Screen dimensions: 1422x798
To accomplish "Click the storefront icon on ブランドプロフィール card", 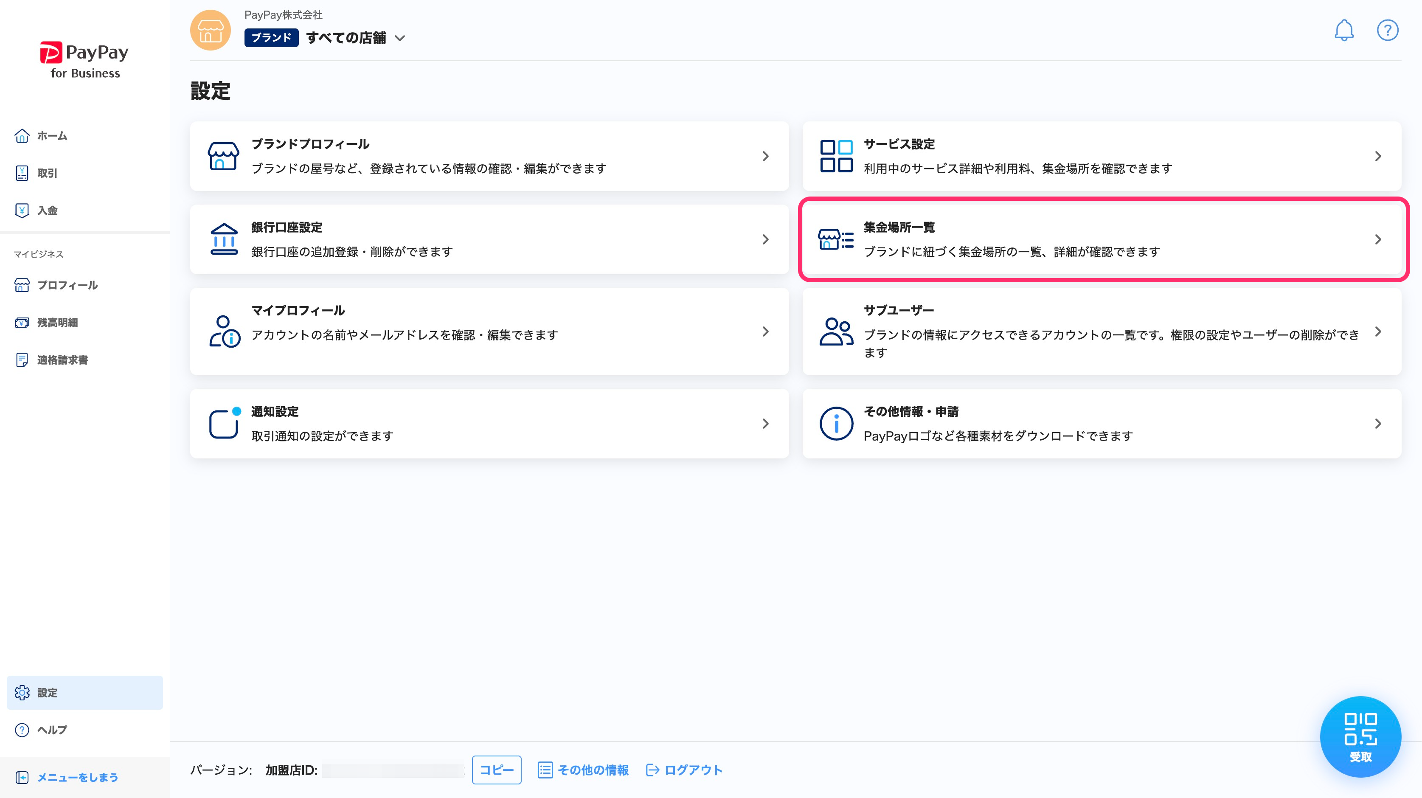I will point(224,156).
